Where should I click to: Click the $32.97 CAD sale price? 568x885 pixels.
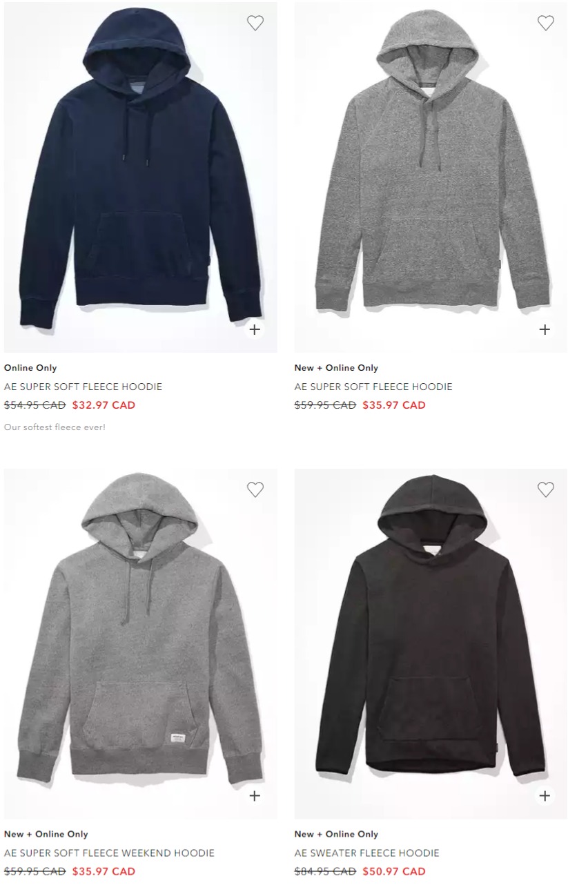(104, 405)
